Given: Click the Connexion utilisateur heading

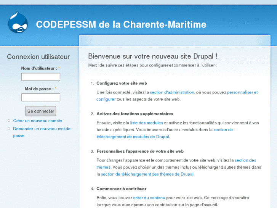Looking at the screenshot, I should [38, 57].
